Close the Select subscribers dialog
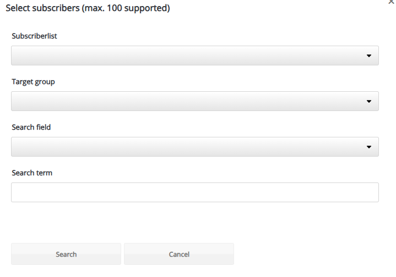This screenshot has height=277, width=396. [x=392, y=2]
